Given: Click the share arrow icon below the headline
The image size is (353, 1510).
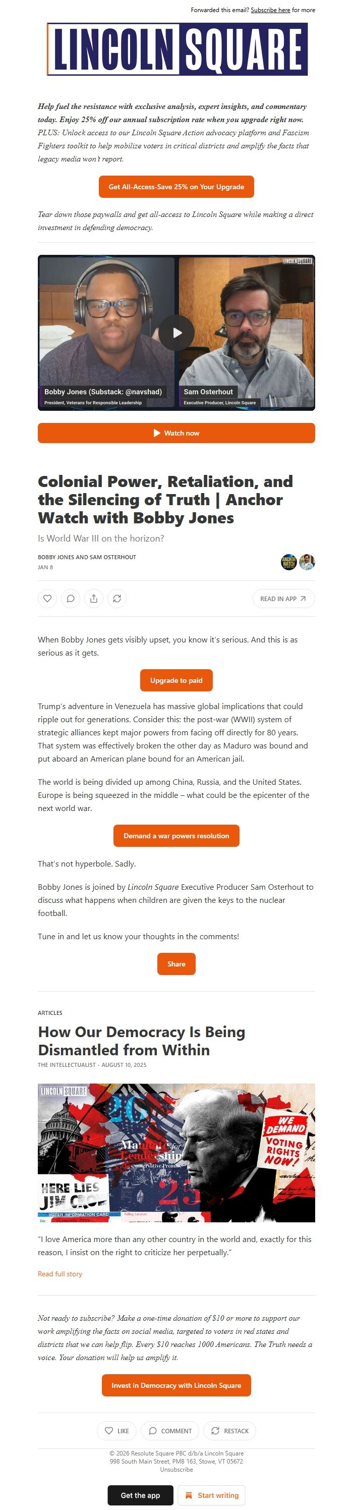Looking at the screenshot, I should 94,599.
